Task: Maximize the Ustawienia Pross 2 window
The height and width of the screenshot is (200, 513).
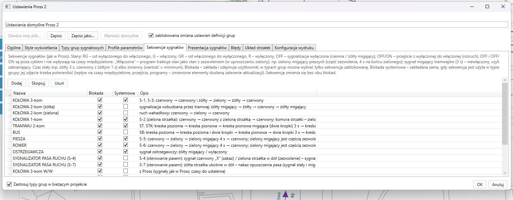Action: pos(487,6)
